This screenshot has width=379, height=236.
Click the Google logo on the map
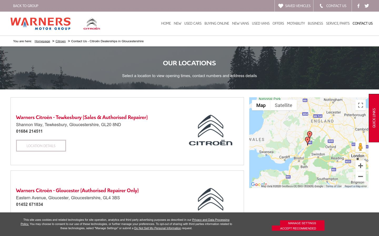pos(259,184)
